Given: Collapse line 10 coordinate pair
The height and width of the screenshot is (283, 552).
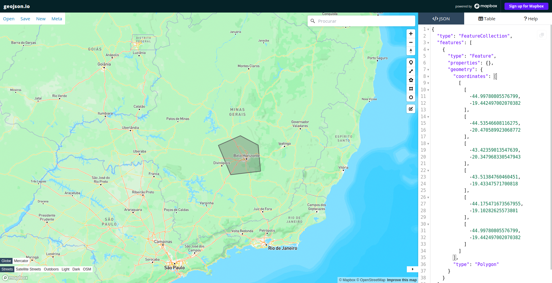Looking at the screenshot, I should click(x=428, y=90).
